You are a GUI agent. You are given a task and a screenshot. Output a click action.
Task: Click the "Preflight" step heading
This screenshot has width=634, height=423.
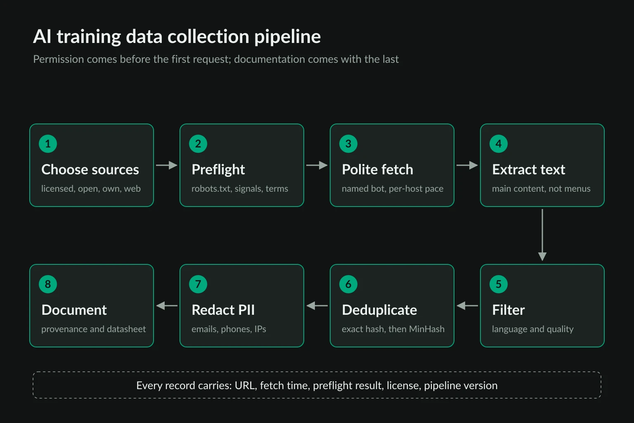pyautogui.click(x=218, y=169)
